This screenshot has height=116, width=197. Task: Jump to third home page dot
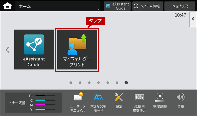[89, 83]
